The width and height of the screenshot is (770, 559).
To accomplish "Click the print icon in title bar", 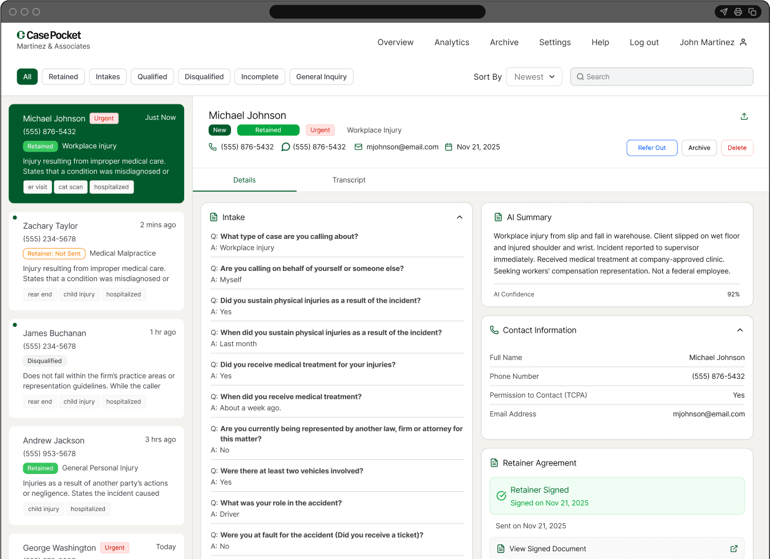I will [738, 12].
